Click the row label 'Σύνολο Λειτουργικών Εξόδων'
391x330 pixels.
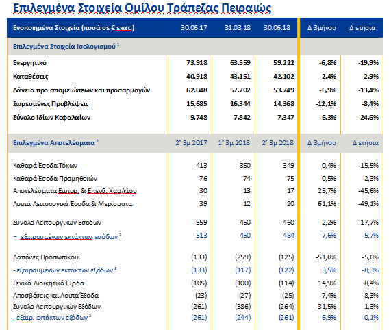point(57,307)
